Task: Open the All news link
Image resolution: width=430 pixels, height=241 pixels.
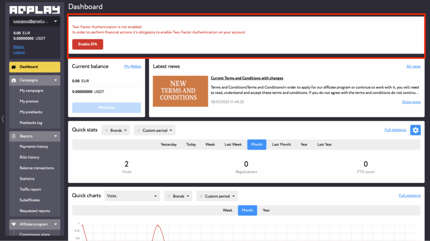Action: pyautogui.click(x=413, y=67)
